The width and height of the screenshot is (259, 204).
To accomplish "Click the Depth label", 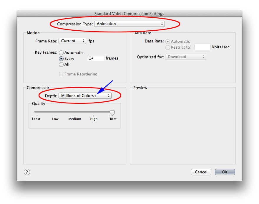I will 51,96.
